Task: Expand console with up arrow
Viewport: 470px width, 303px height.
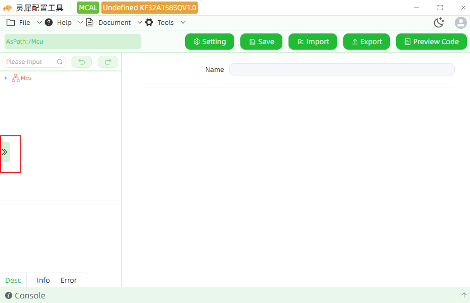Action: pos(464,295)
